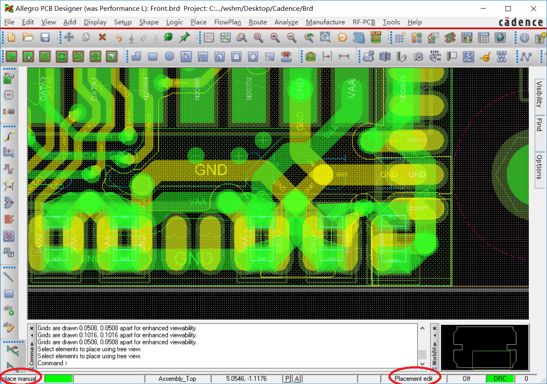Open the Route menu
This screenshot has width=547, height=384.
coord(258,22)
